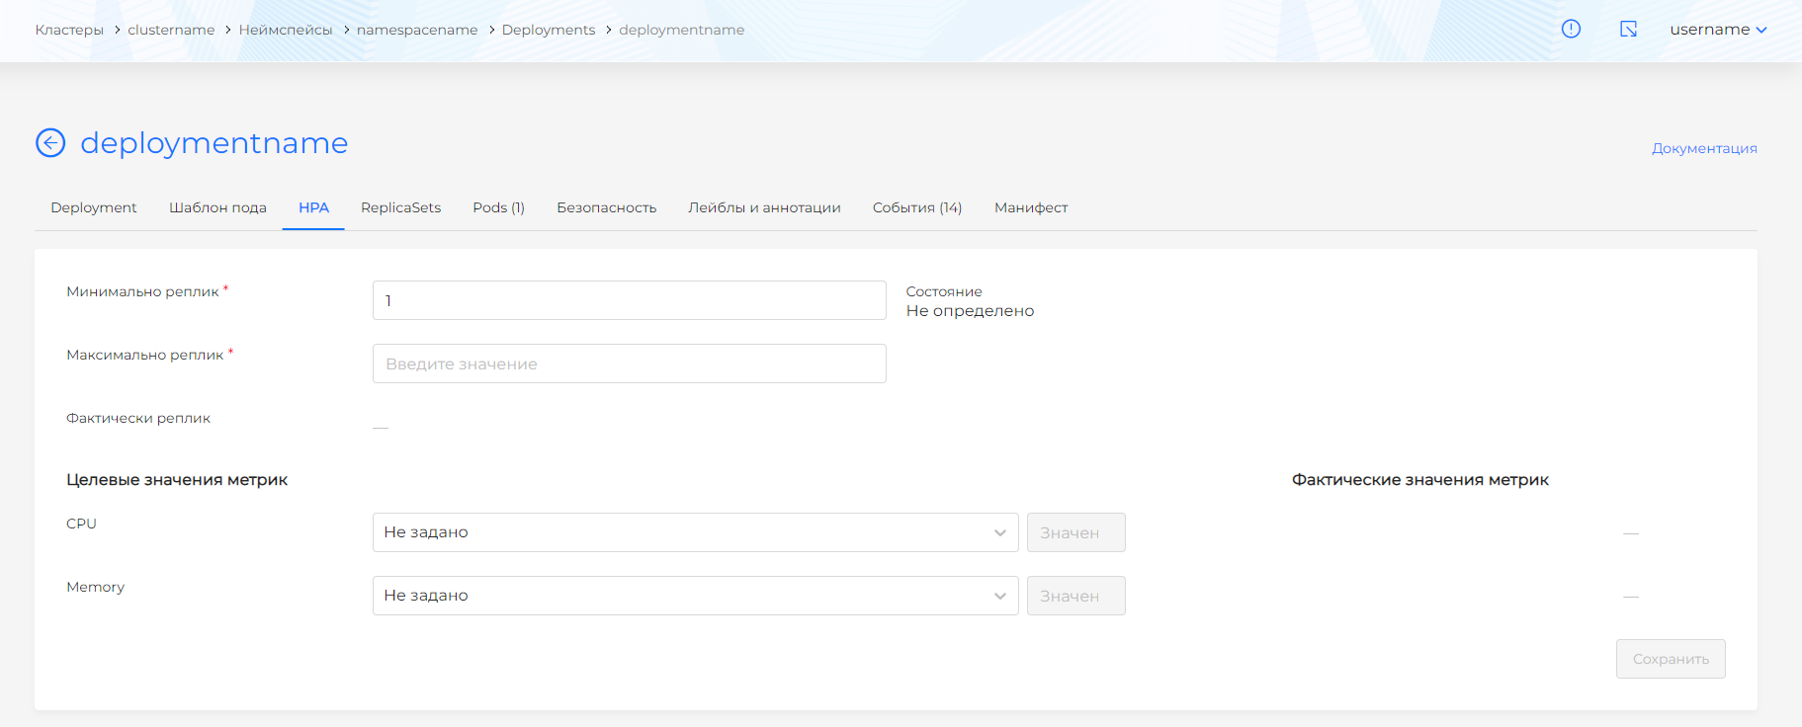Click the CPU value input box
Viewport: 1802px width, 727px height.
point(1075,532)
